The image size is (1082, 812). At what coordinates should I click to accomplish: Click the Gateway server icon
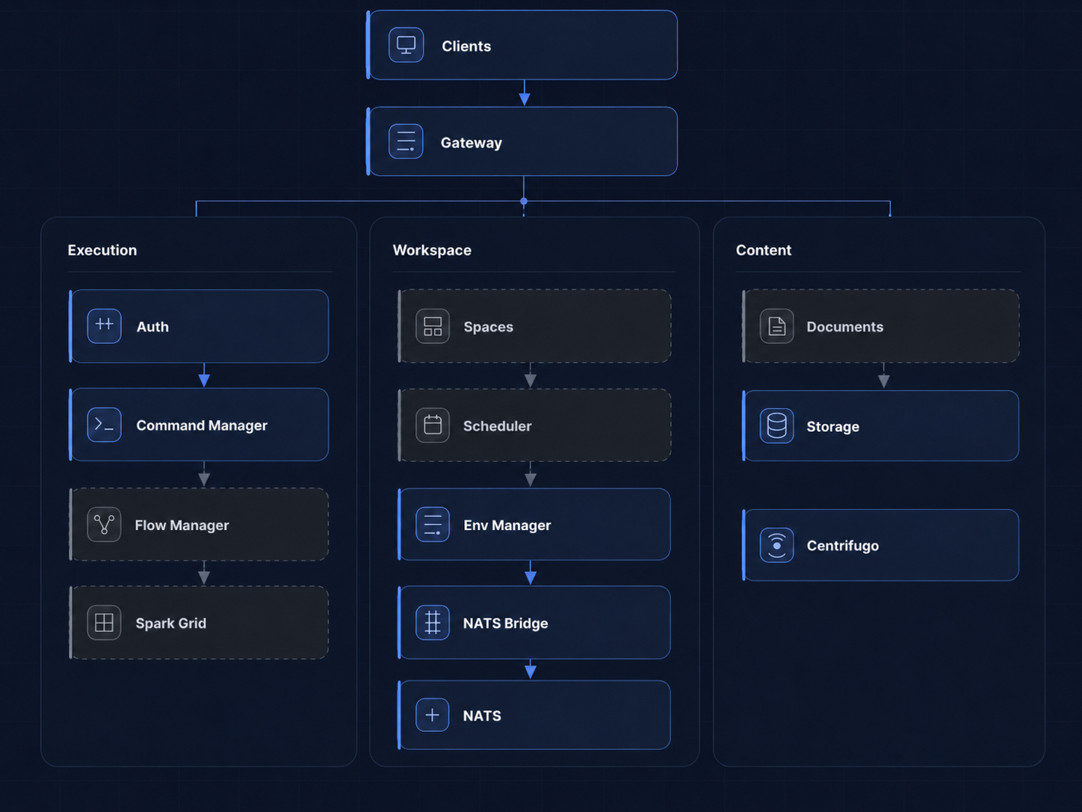tap(406, 141)
